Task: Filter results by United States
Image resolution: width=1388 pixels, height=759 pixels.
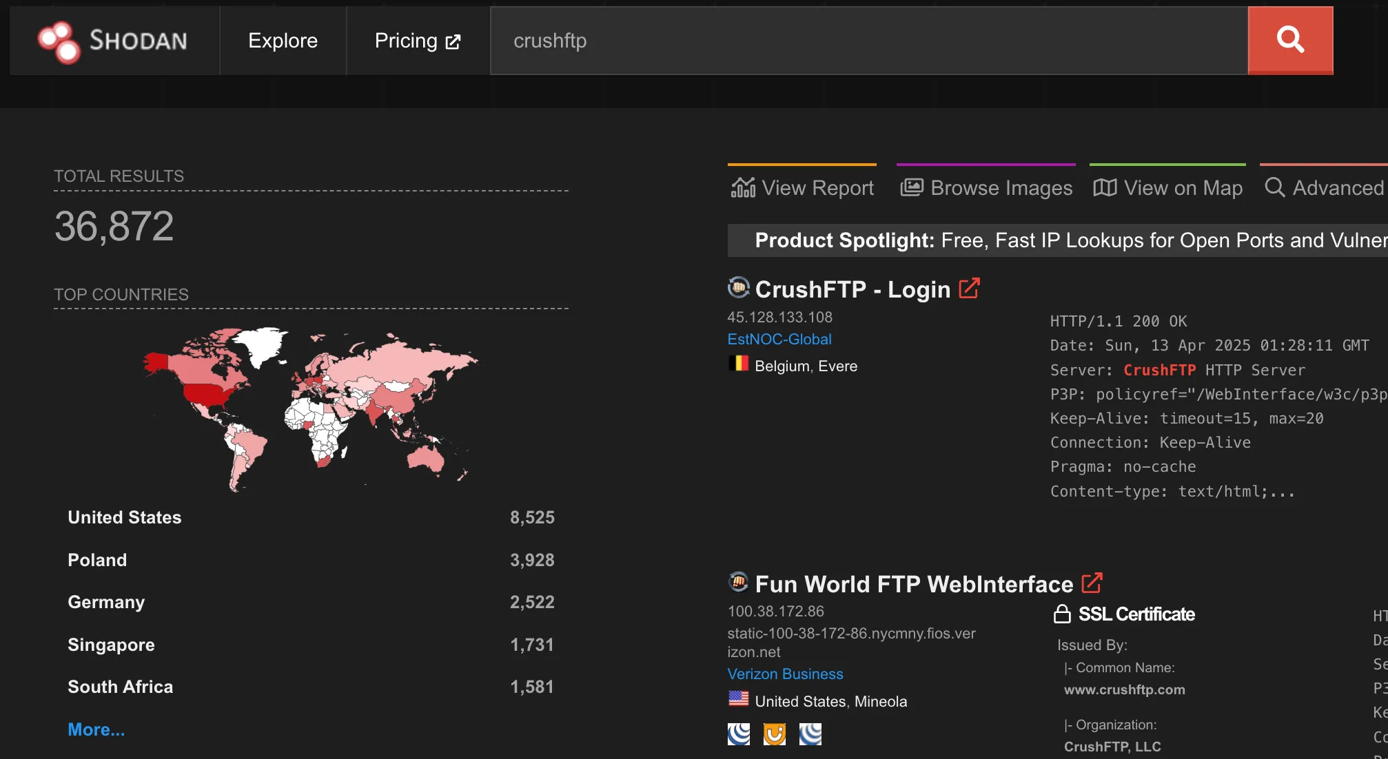Action: pyautogui.click(x=125, y=517)
